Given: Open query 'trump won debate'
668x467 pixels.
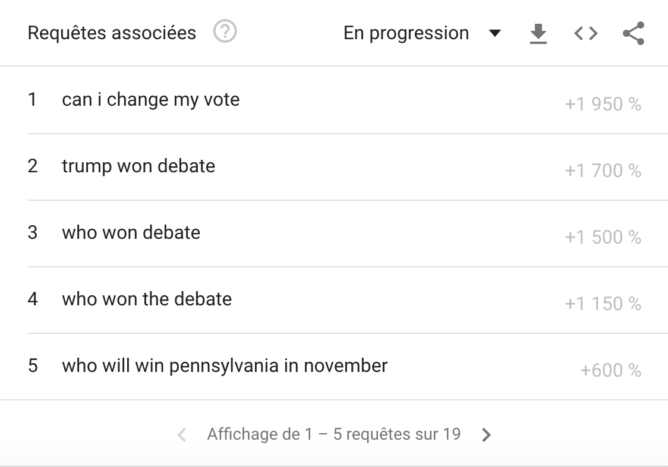Looking at the screenshot, I should click(138, 166).
